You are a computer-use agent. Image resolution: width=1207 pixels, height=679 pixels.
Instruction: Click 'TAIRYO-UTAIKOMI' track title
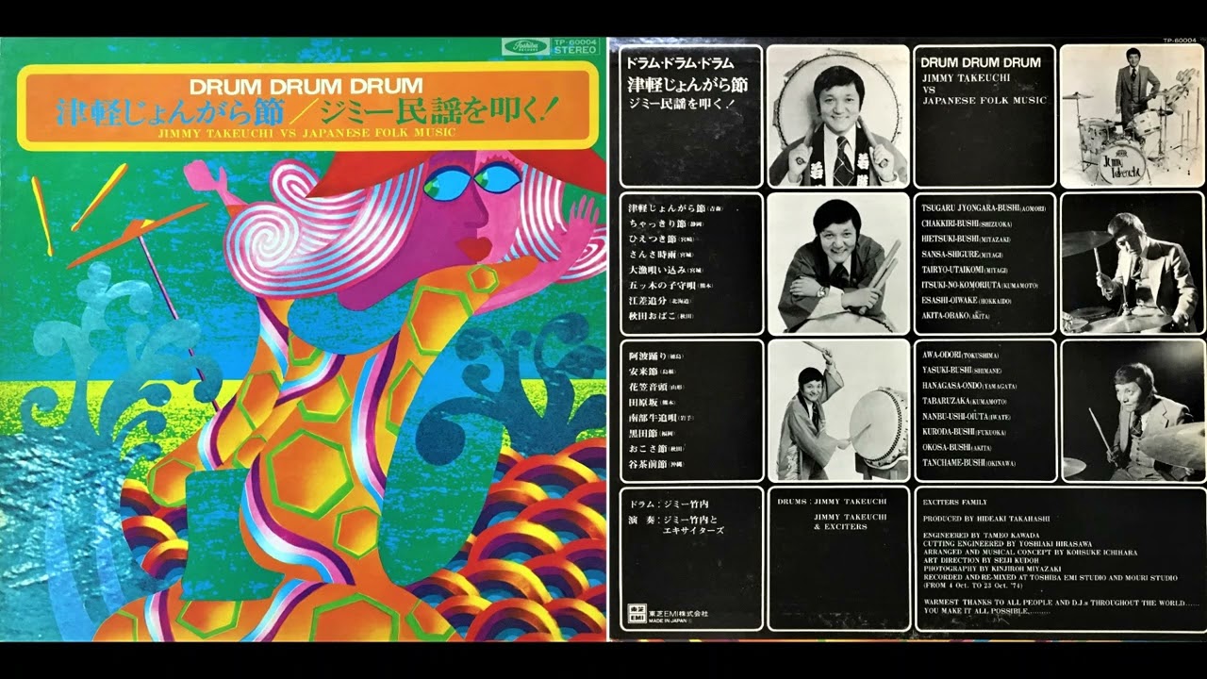[952, 270]
